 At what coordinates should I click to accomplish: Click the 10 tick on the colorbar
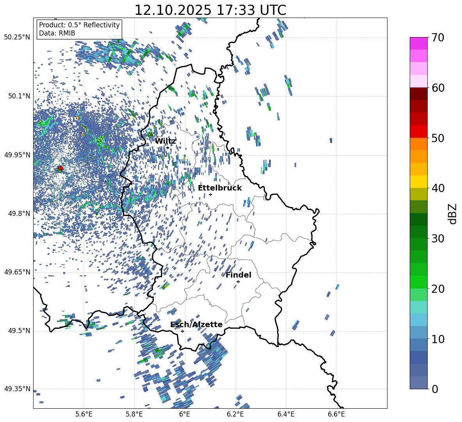tap(437, 339)
